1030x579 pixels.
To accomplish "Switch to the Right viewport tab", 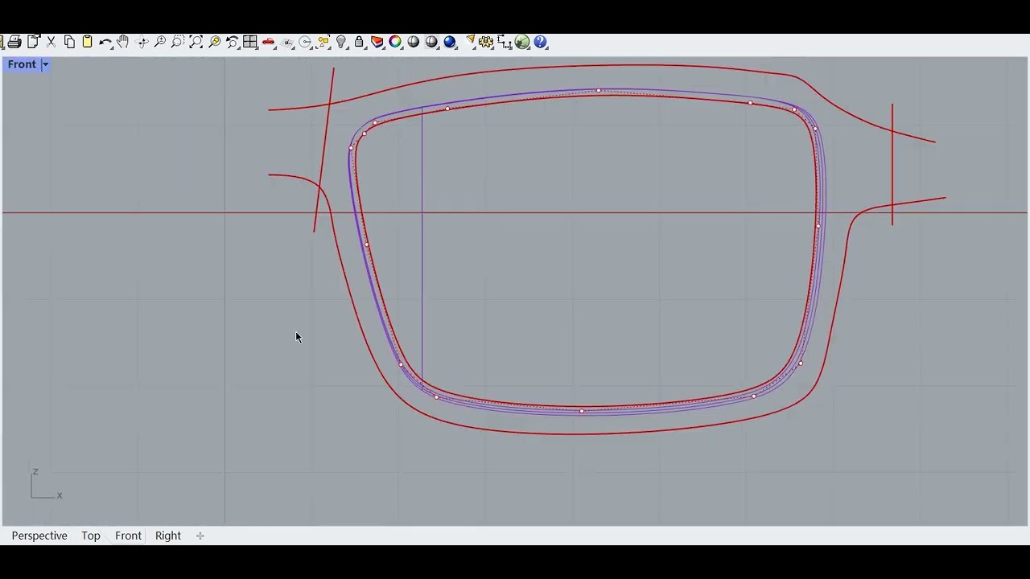I will point(168,536).
